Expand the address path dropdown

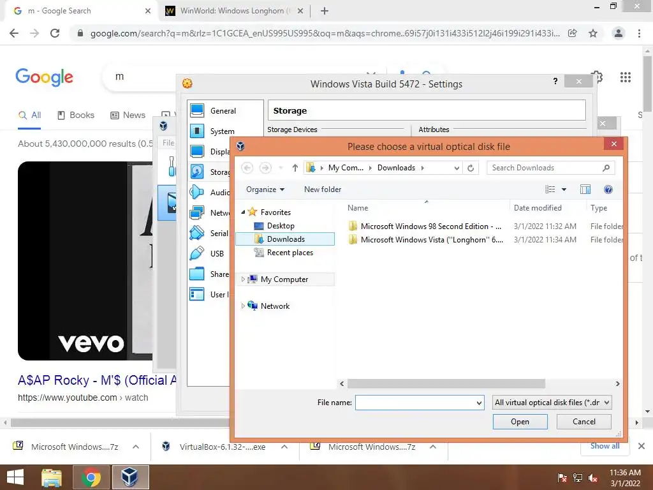point(457,168)
